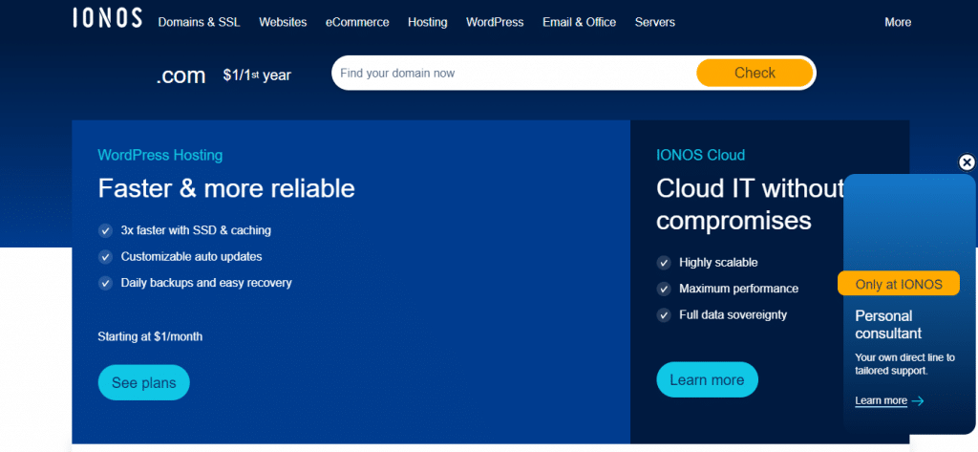Viewport: 978px width, 452px height.
Task: Click the IONOS logo
Action: tap(107, 18)
